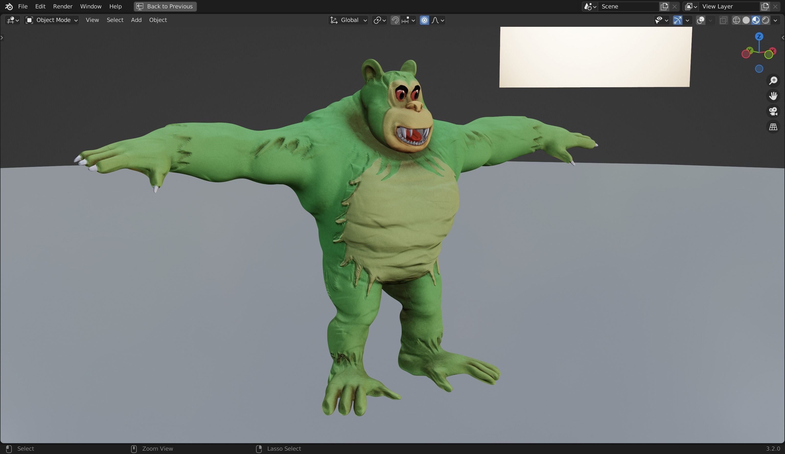Click the negative Z blue gizmo circle

(759, 69)
